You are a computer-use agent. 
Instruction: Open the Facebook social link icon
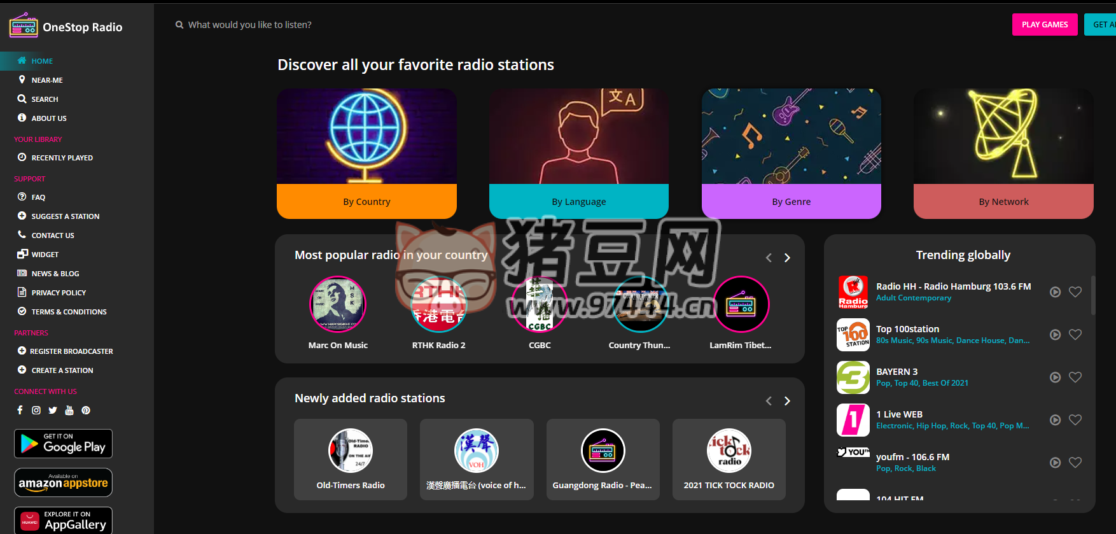[20, 411]
